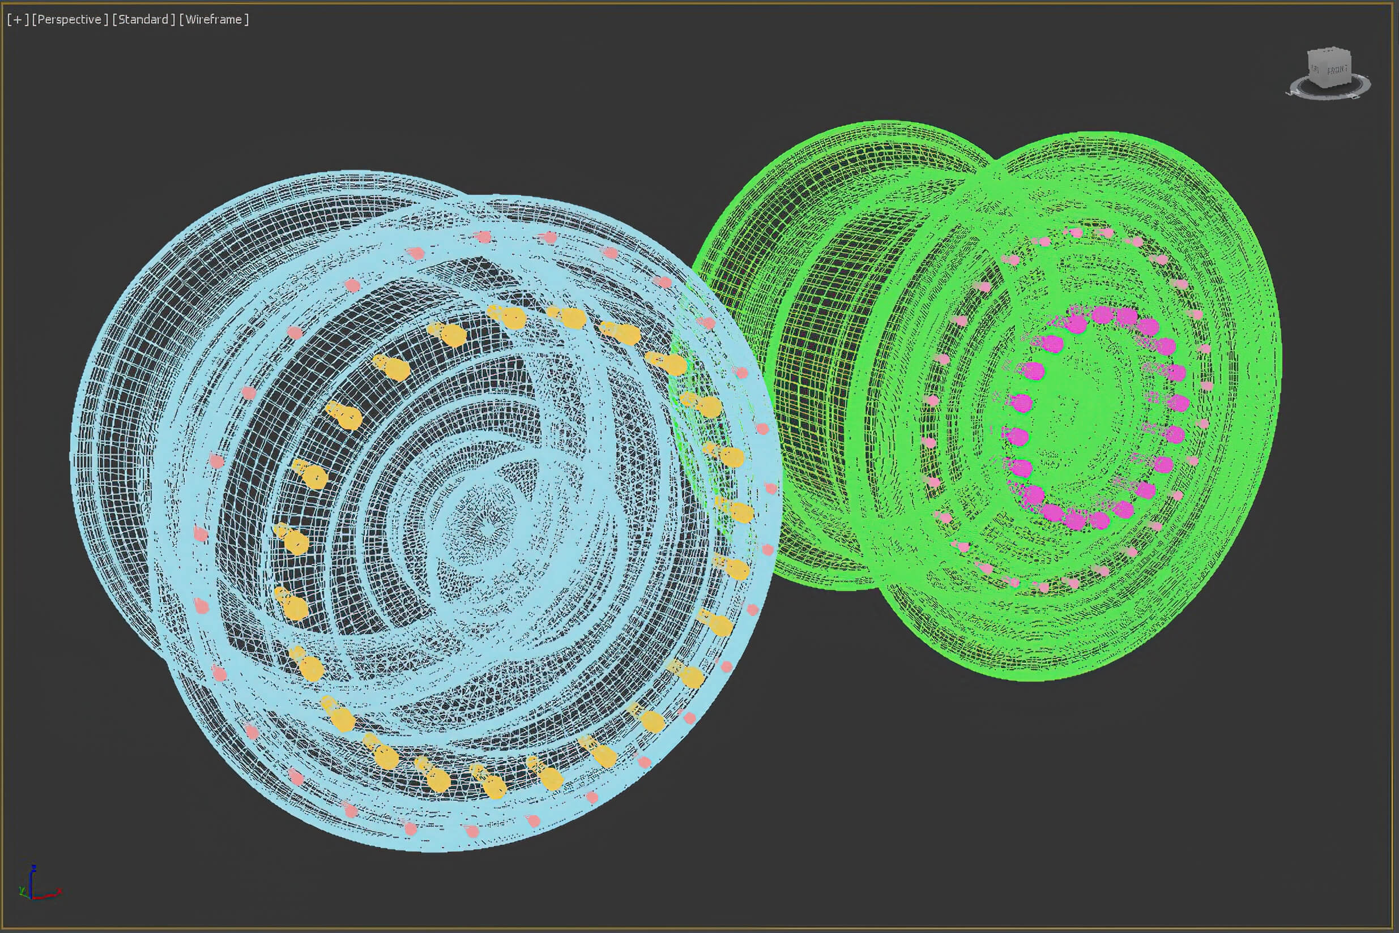Select a pink rivet on blue wheel's outer lip

(x=217, y=461)
